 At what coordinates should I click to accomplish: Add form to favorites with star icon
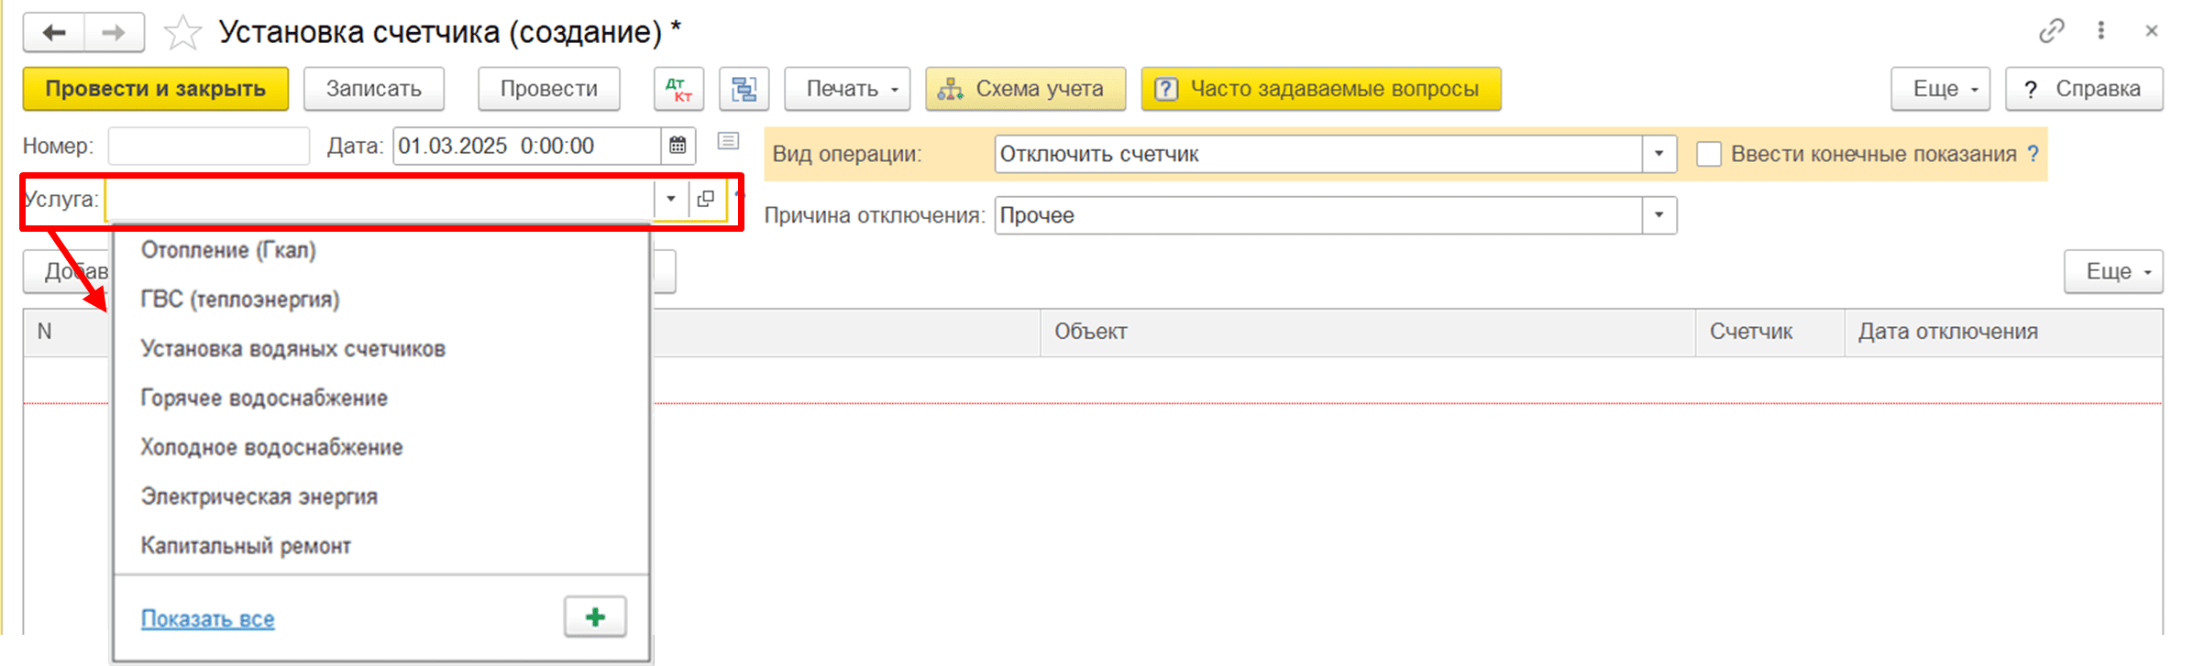pyautogui.click(x=182, y=34)
